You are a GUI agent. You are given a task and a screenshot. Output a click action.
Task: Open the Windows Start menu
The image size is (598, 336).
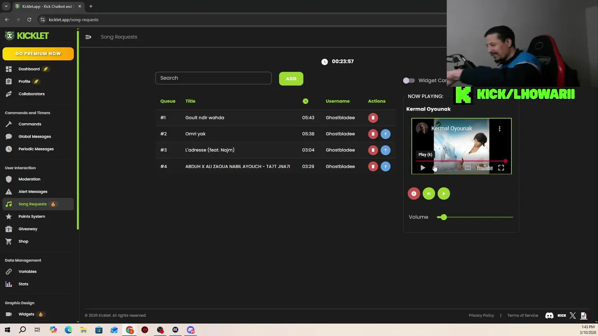click(7, 330)
